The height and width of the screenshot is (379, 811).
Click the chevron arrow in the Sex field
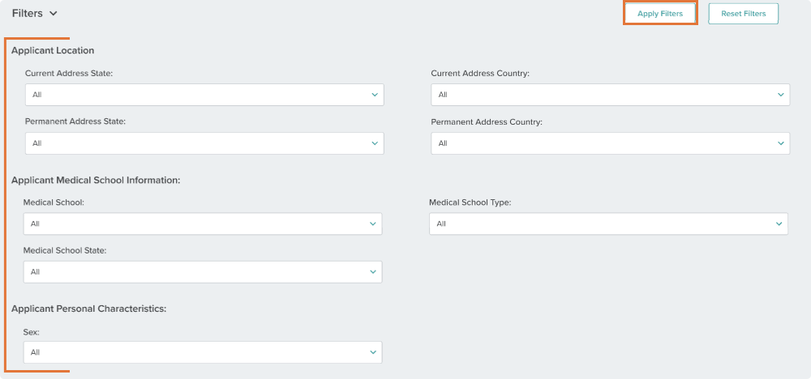click(372, 352)
